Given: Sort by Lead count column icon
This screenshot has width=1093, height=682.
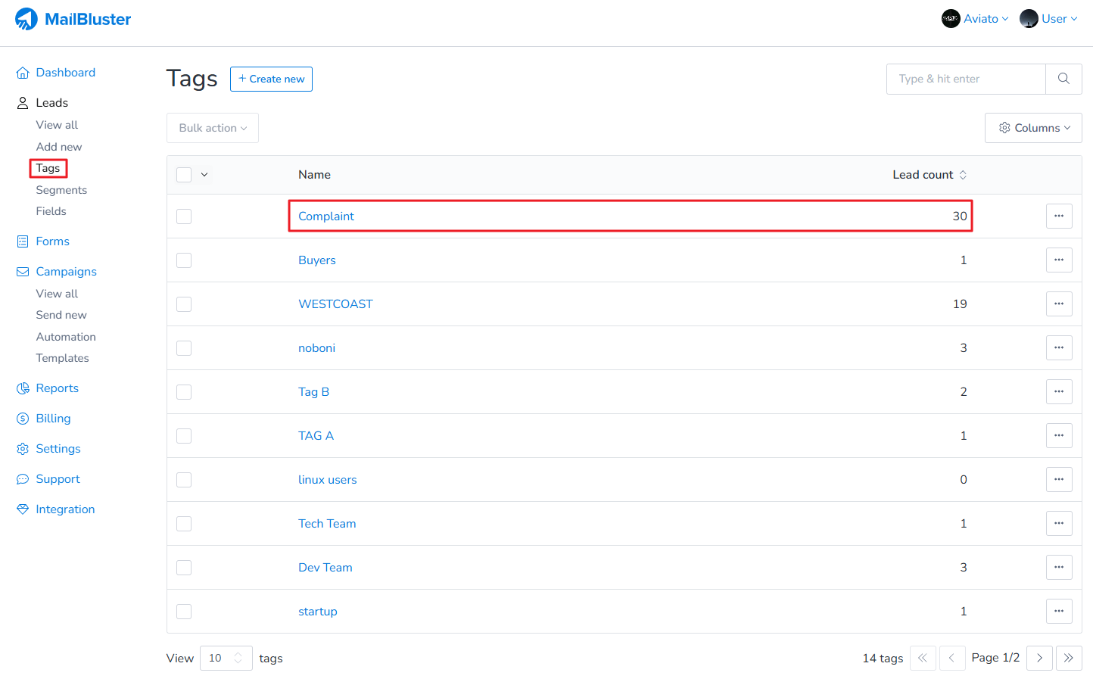Looking at the screenshot, I should tap(963, 175).
